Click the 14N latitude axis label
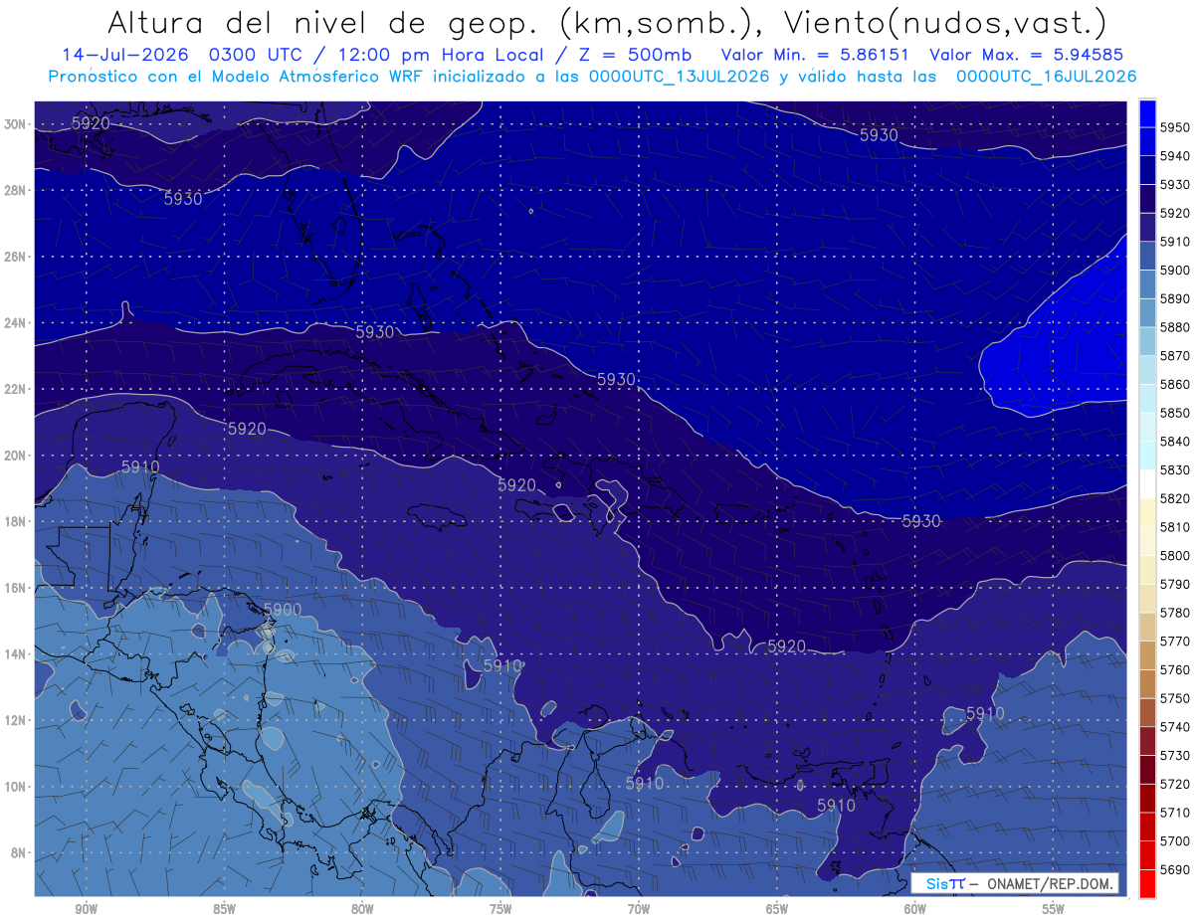The image size is (1194, 922). [16, 654]
